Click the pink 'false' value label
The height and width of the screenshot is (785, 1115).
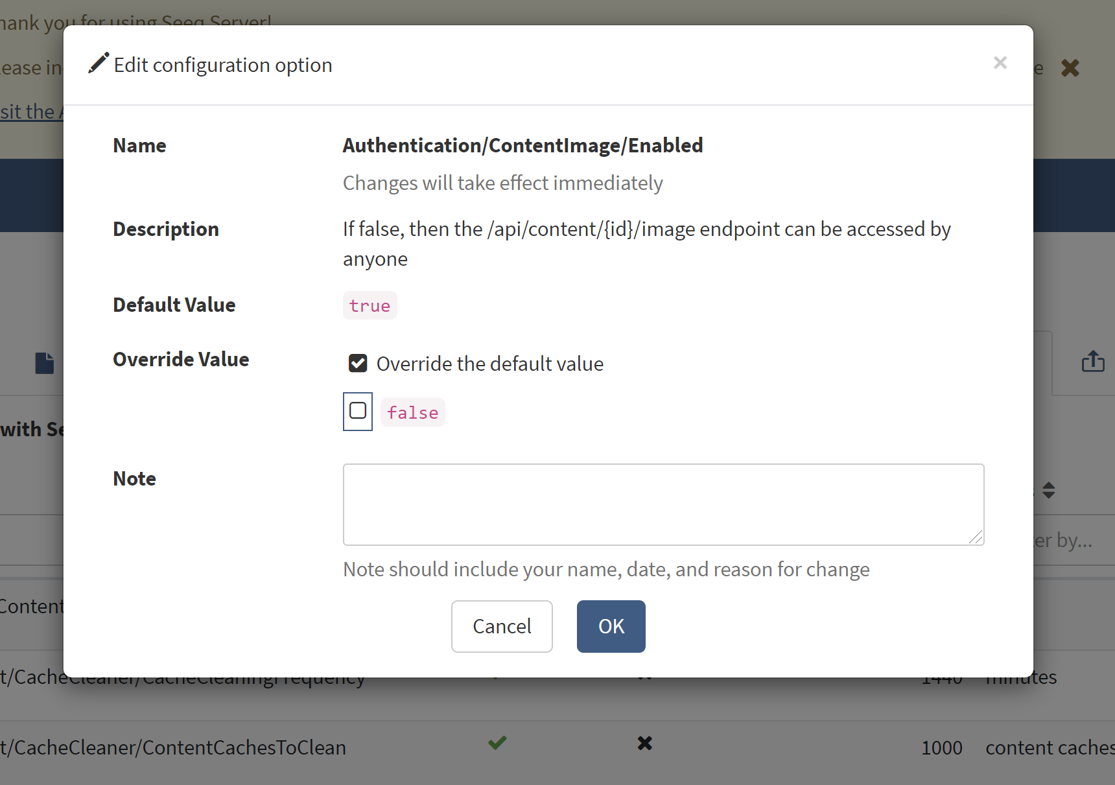412,413
